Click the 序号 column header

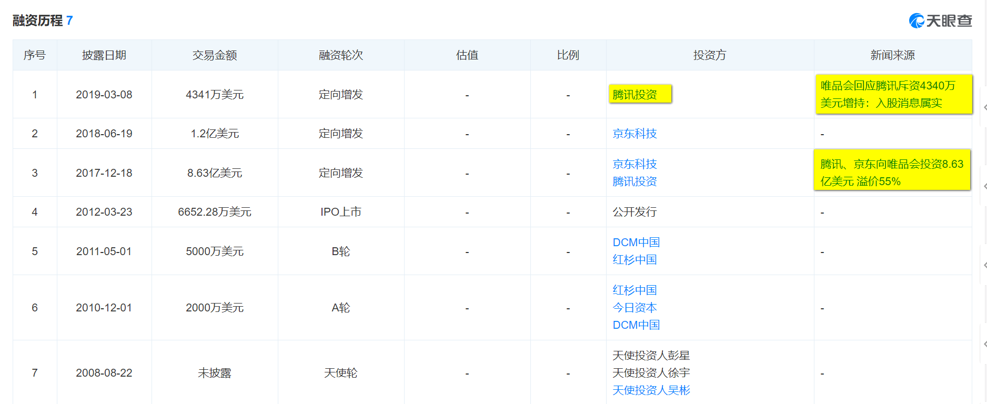tap(35, 55)
